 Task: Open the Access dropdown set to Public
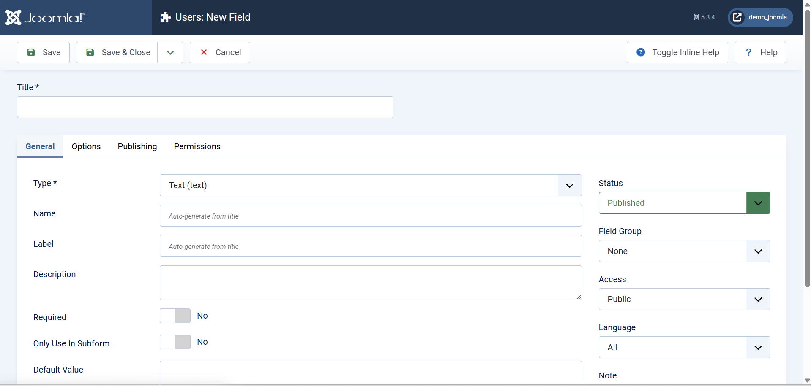click(x=684, y=299)
